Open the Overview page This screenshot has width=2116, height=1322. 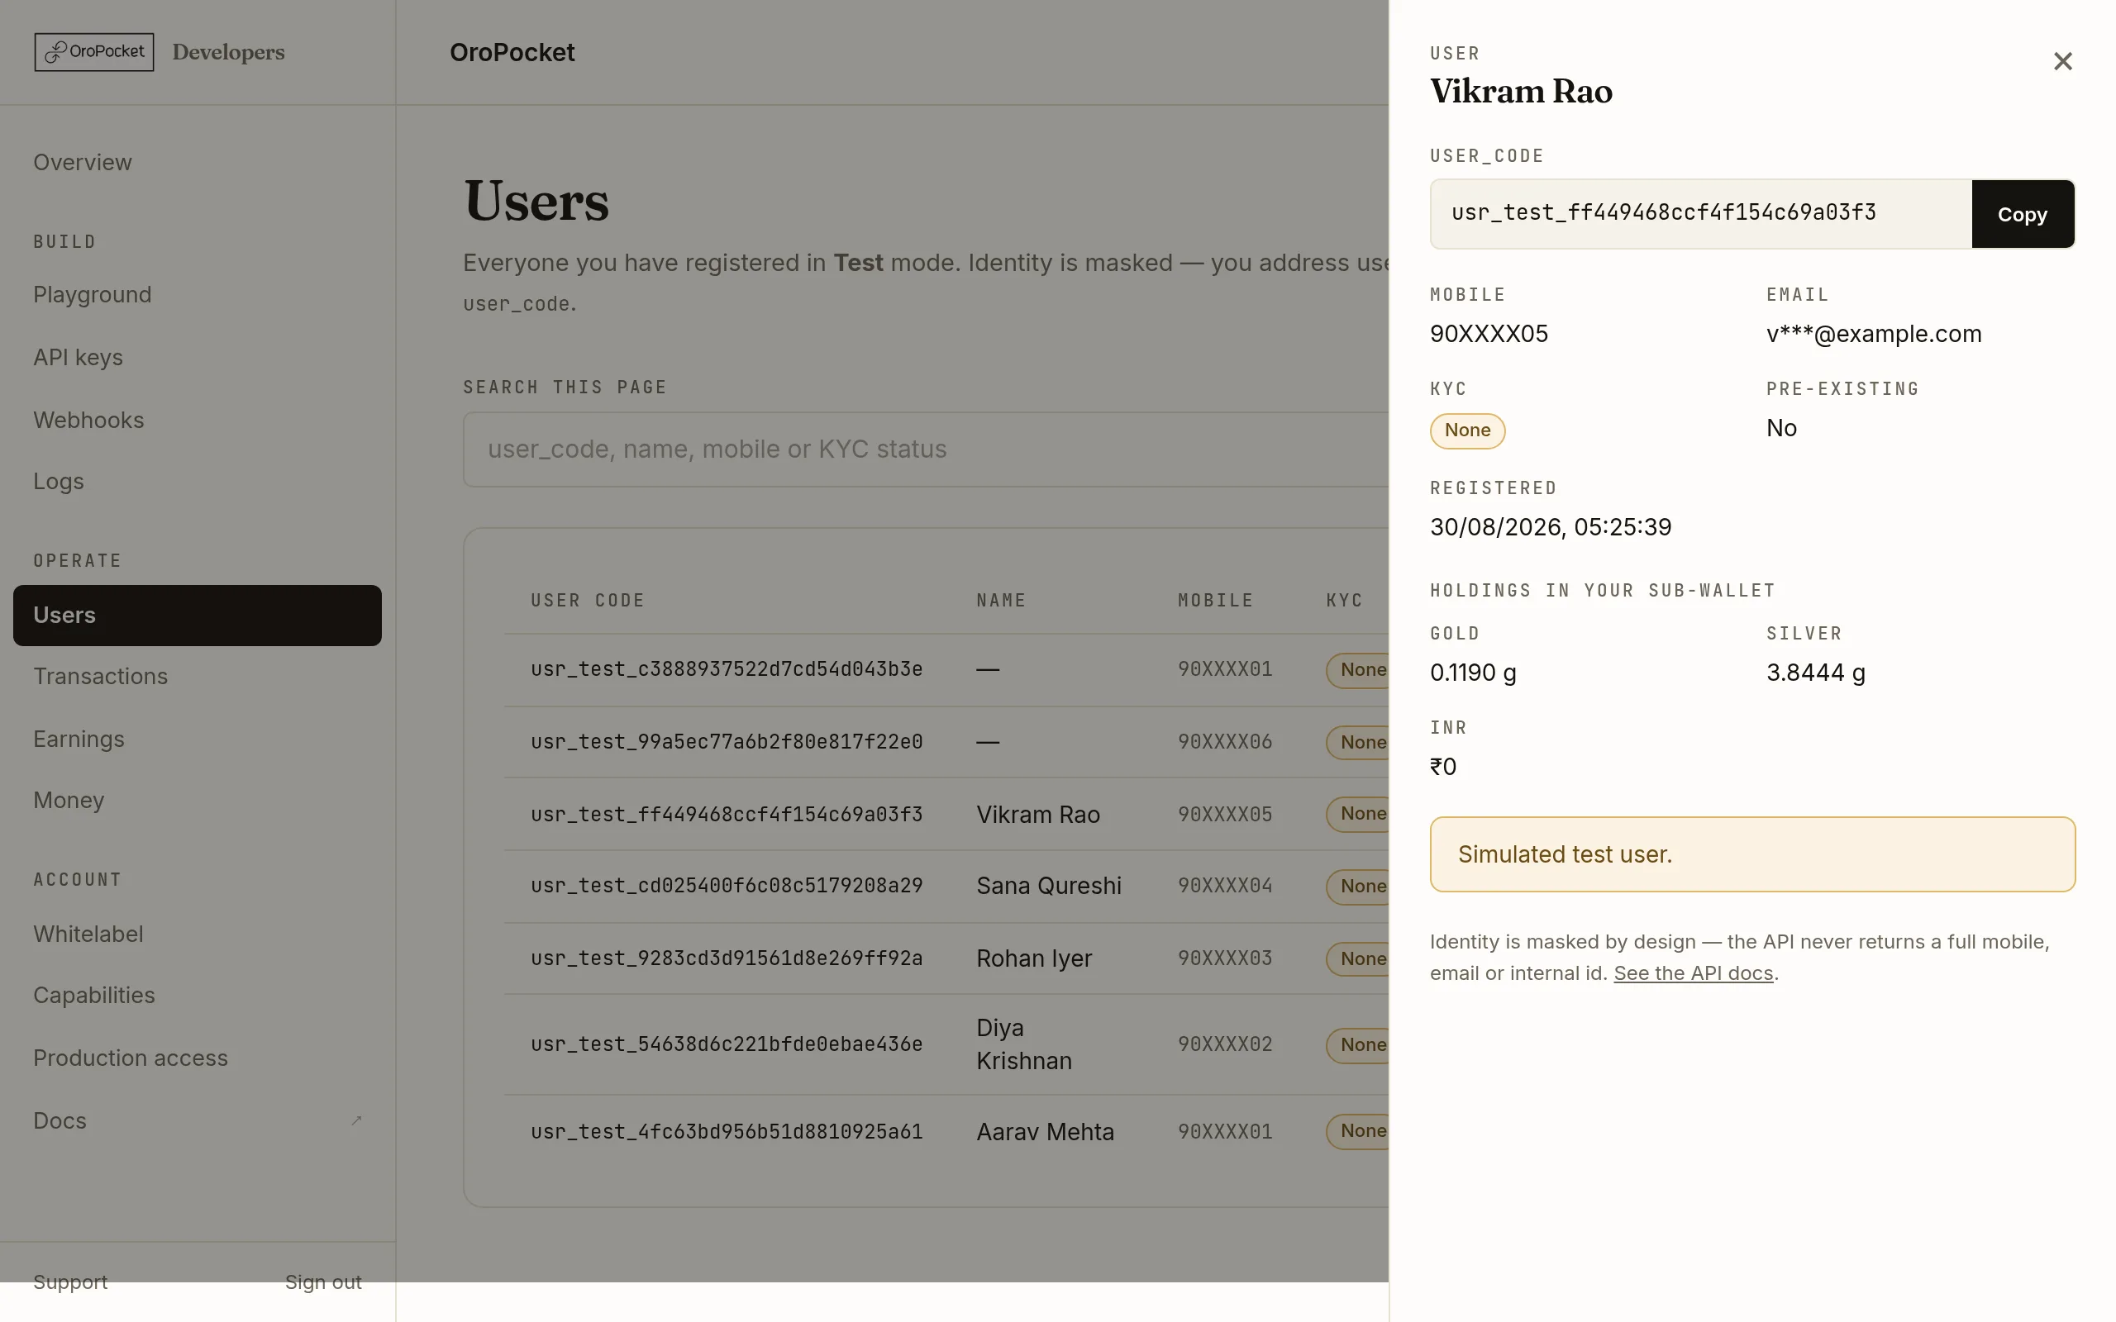(82, 163)
